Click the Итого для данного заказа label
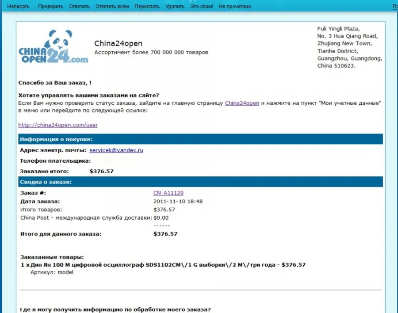 coord(61,234)
